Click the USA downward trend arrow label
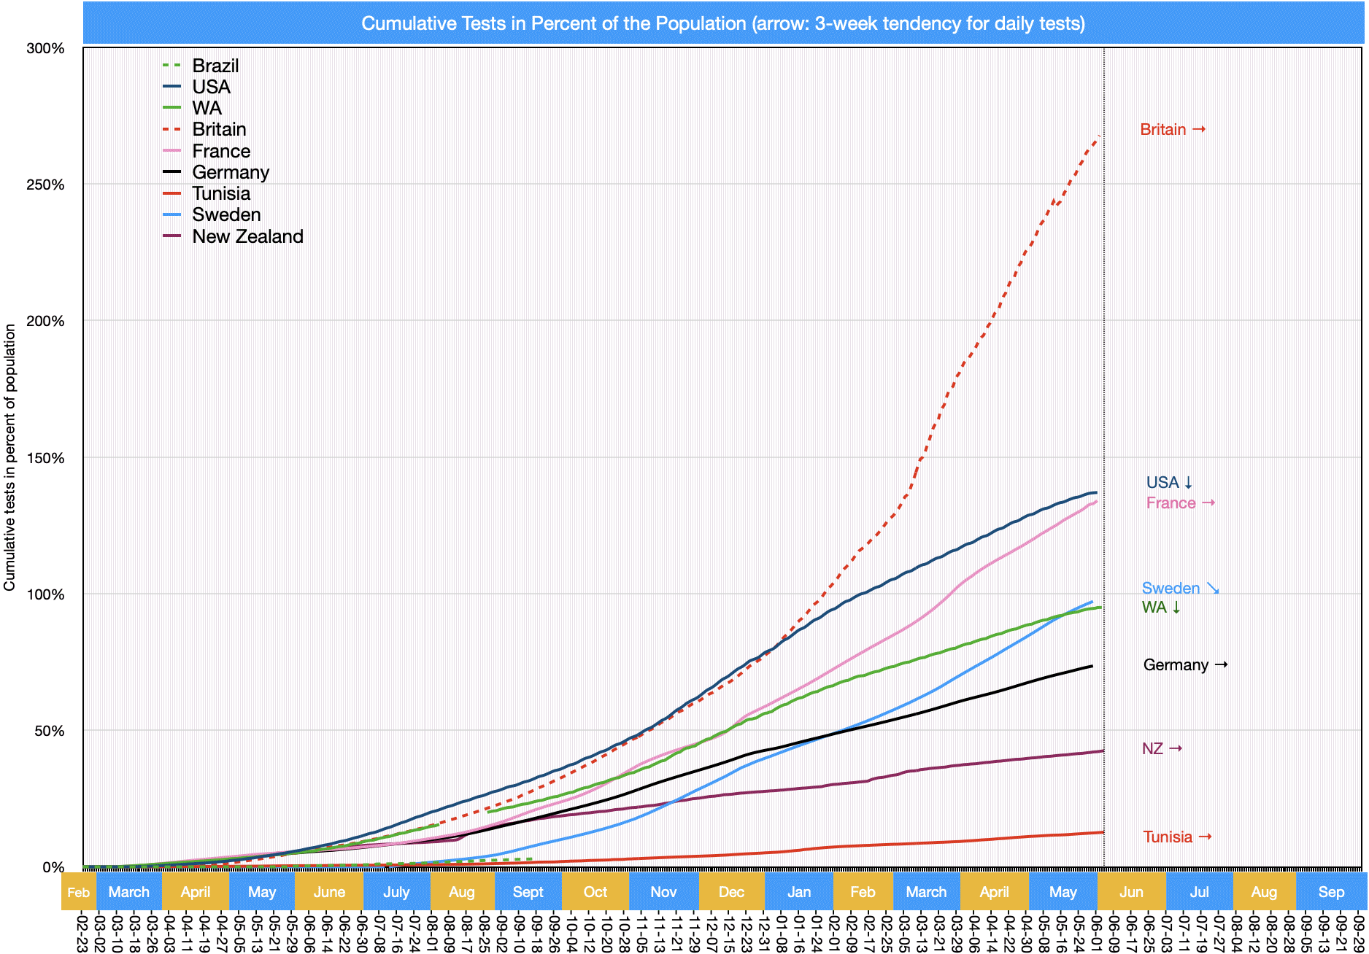The width and height of the screenshot is (1369, 954). (x=1169, y=482)
